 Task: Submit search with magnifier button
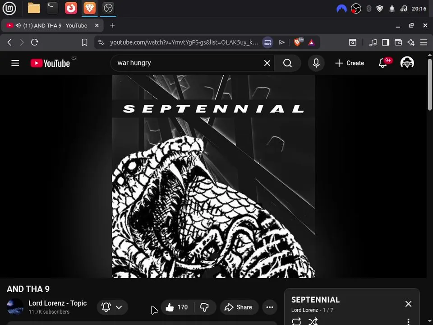[x=287, y=63]
